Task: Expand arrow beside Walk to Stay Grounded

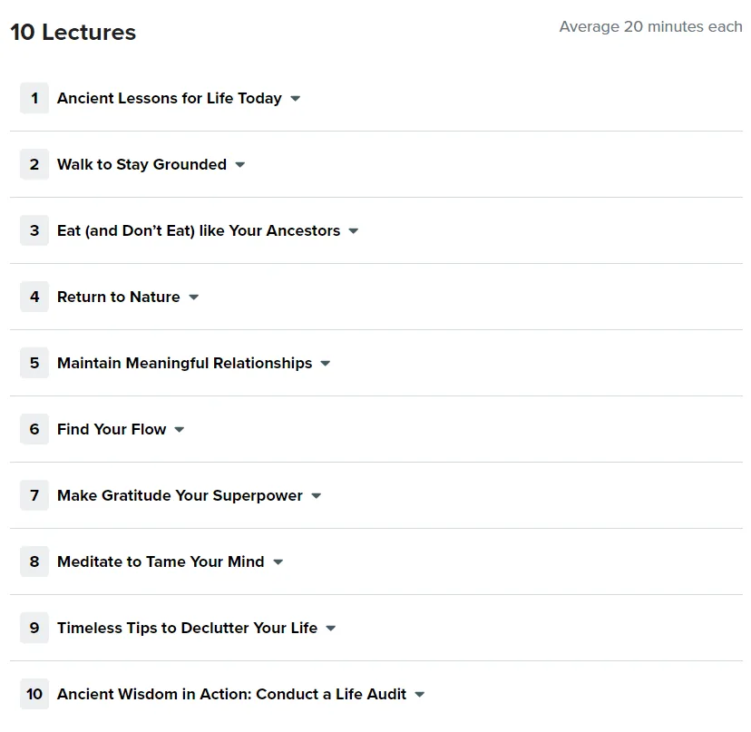Action: [x=240, y=165]
